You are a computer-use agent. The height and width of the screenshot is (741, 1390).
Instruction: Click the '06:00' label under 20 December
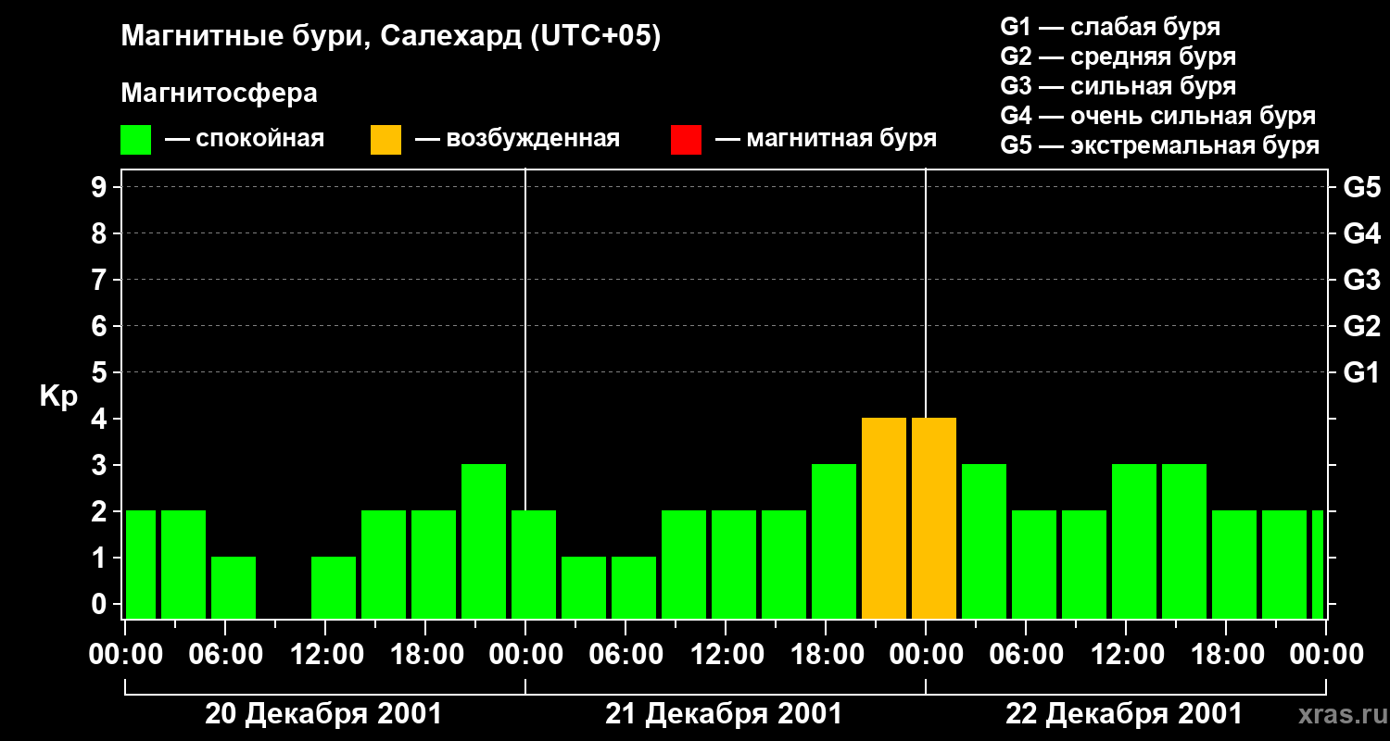pos(225,654)
